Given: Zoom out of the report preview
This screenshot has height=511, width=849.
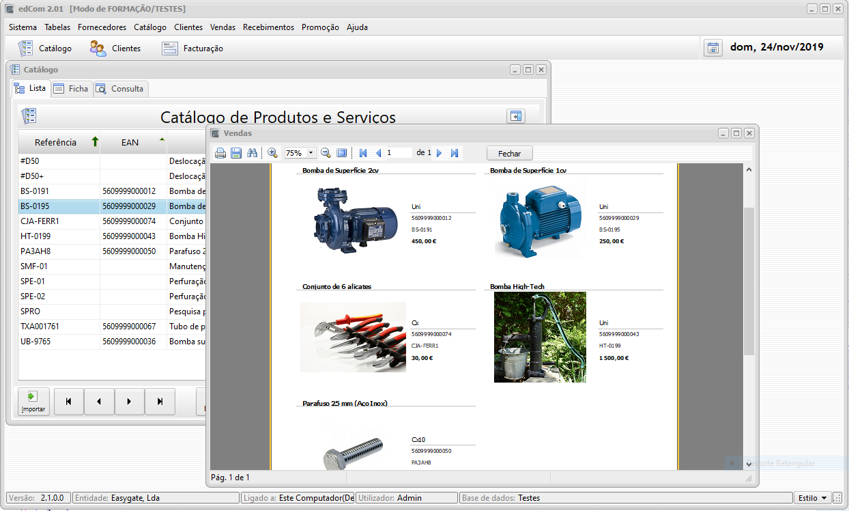Looking at the screenshot, I should click(326, 153).
